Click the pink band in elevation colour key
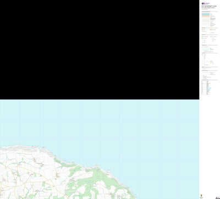Image resolution: width=220 pixels, height=199 pixels. [x=206, y=16]
